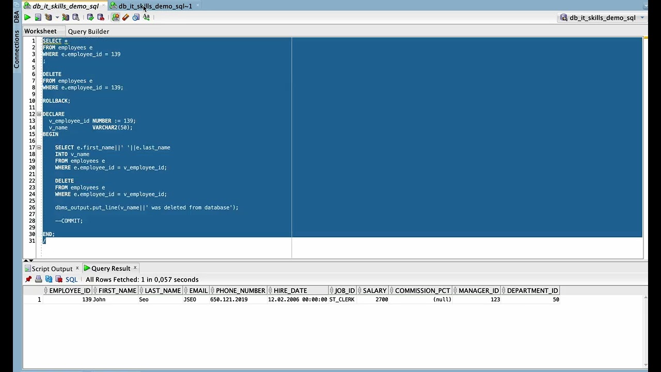Click the delete row icon in Query Result
This screenshot has height=372, width=661.
coord(58,280)
